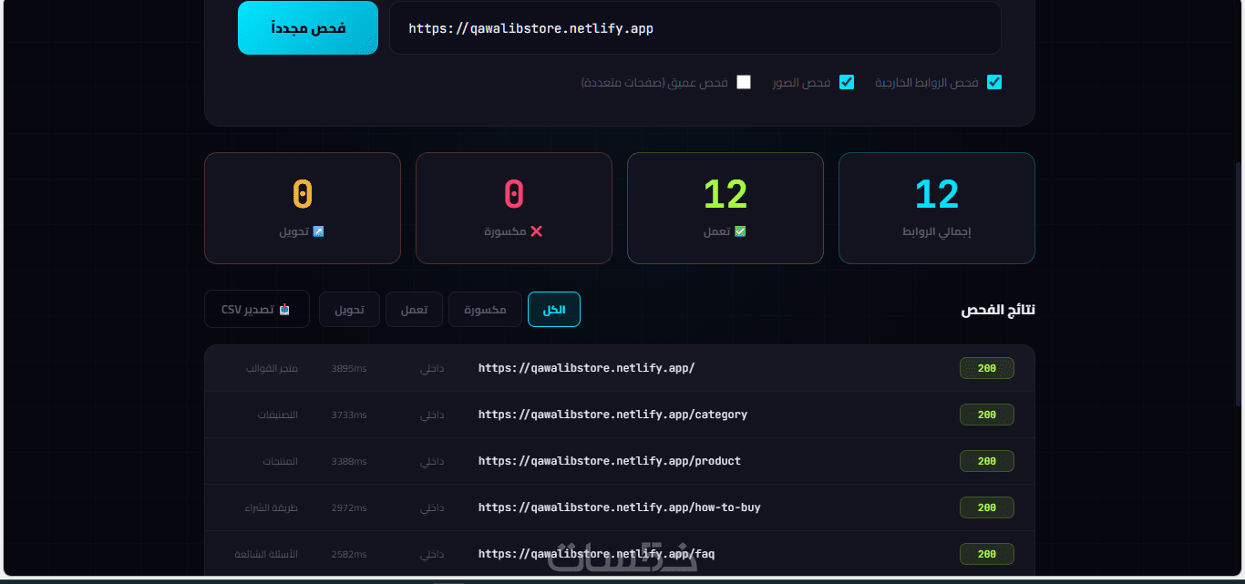Image resolution: width=1245 pixels, height=584 pixels.
Task: Uncheck the فحص الروابط الخارجية checkbox
Action: coord(994,82)
